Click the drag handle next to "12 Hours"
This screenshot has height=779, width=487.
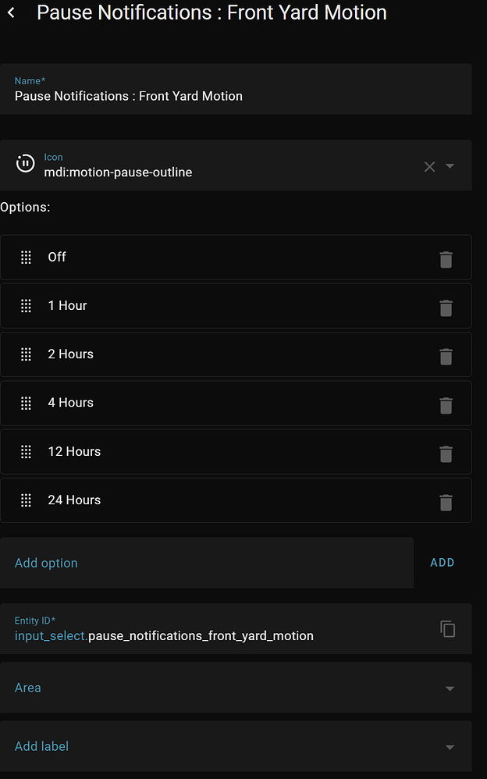click(x=26, y=451)
